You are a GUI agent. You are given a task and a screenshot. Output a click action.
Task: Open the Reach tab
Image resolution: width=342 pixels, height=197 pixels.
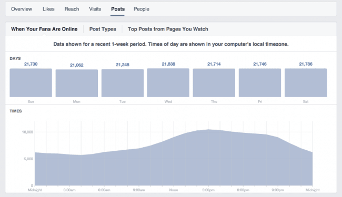[72, 9]
